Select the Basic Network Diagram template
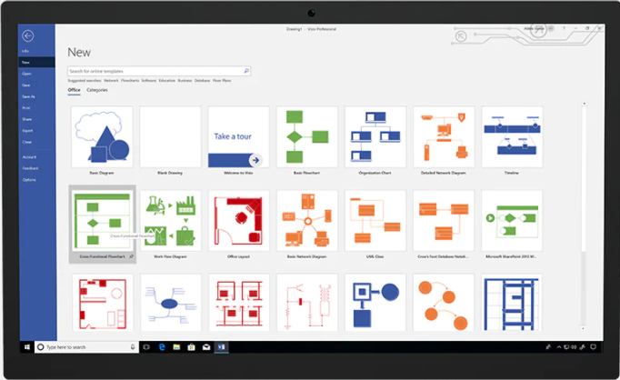Screen dimensions: 620x380 click(307, 221)
